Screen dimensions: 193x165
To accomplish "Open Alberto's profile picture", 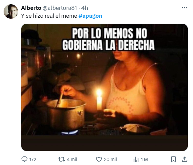I will [x=11, y=11].
